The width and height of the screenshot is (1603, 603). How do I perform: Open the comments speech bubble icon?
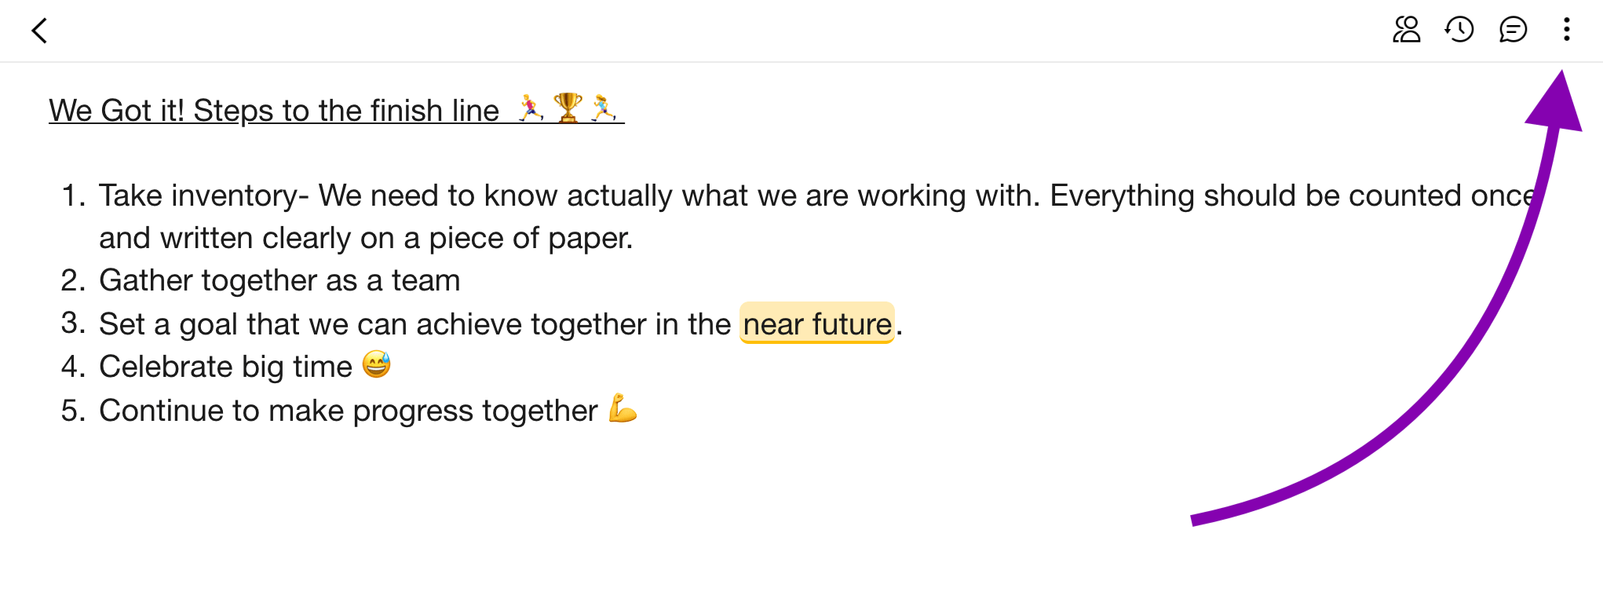click(x=1513, y=30)
